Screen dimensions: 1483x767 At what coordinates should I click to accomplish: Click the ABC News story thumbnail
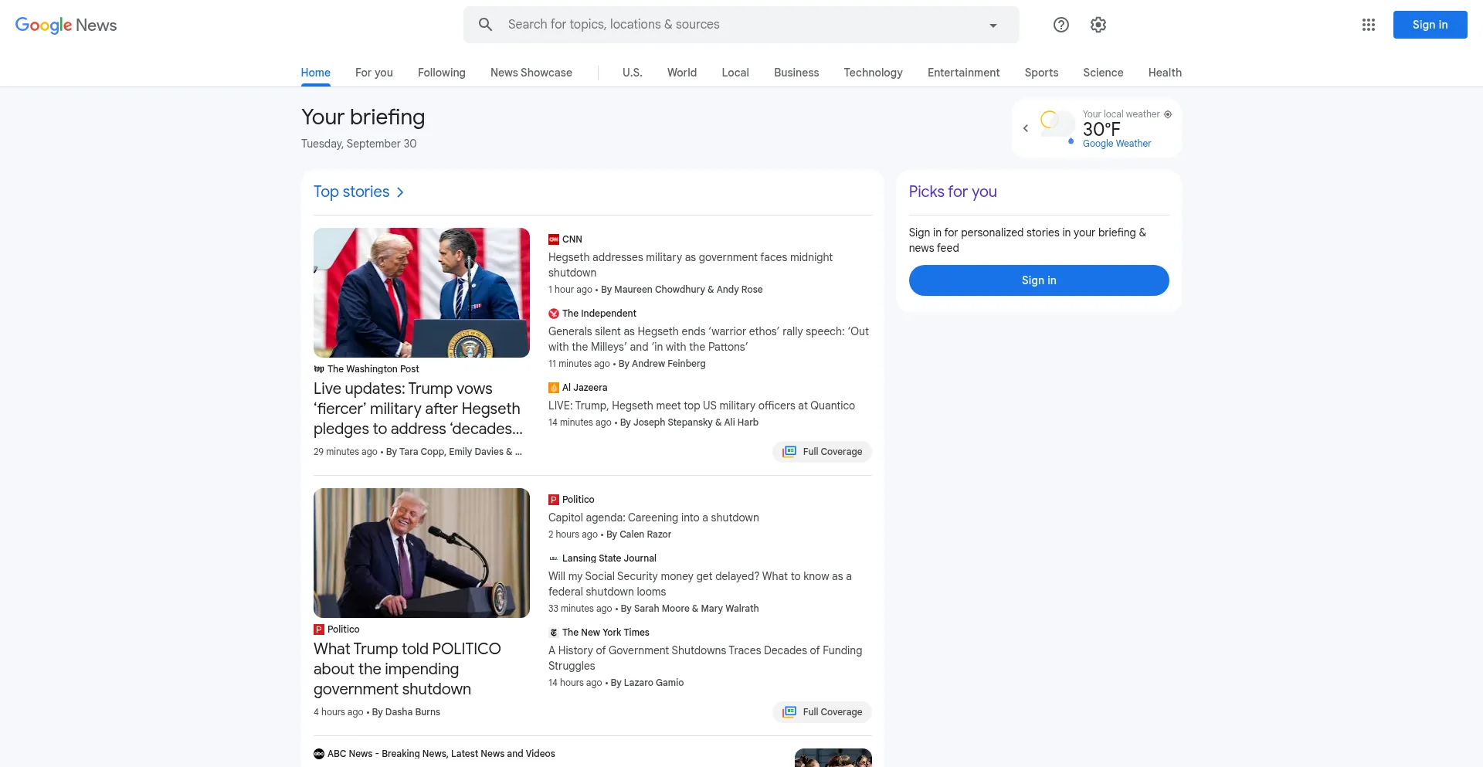coord(833,758)
